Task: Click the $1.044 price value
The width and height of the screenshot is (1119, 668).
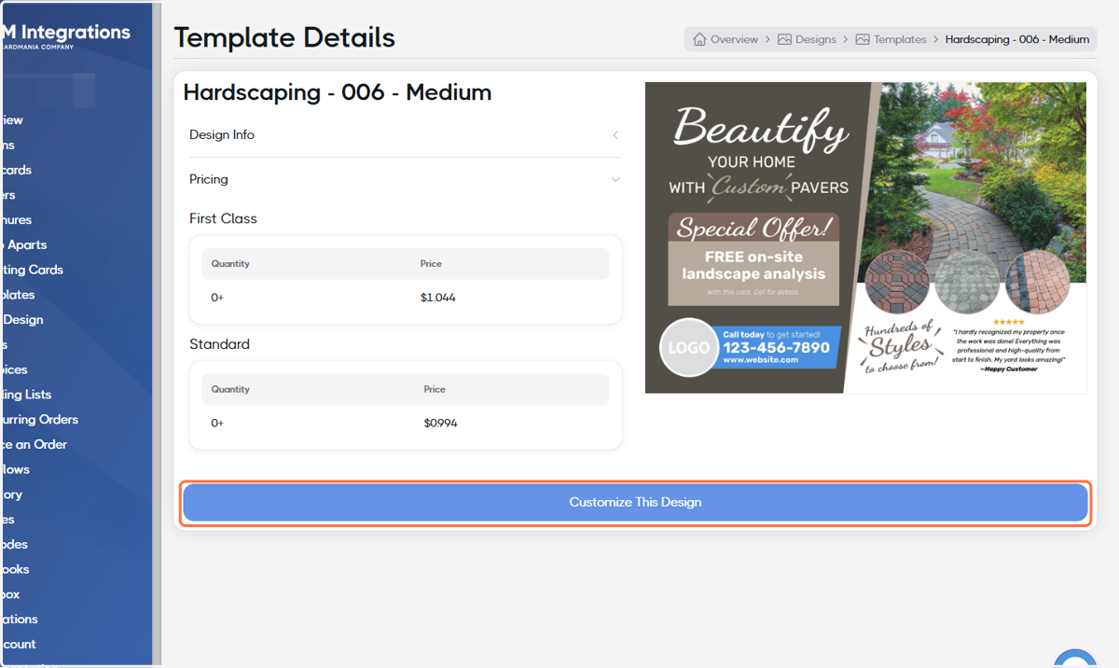Action: (x=437, y=298)
